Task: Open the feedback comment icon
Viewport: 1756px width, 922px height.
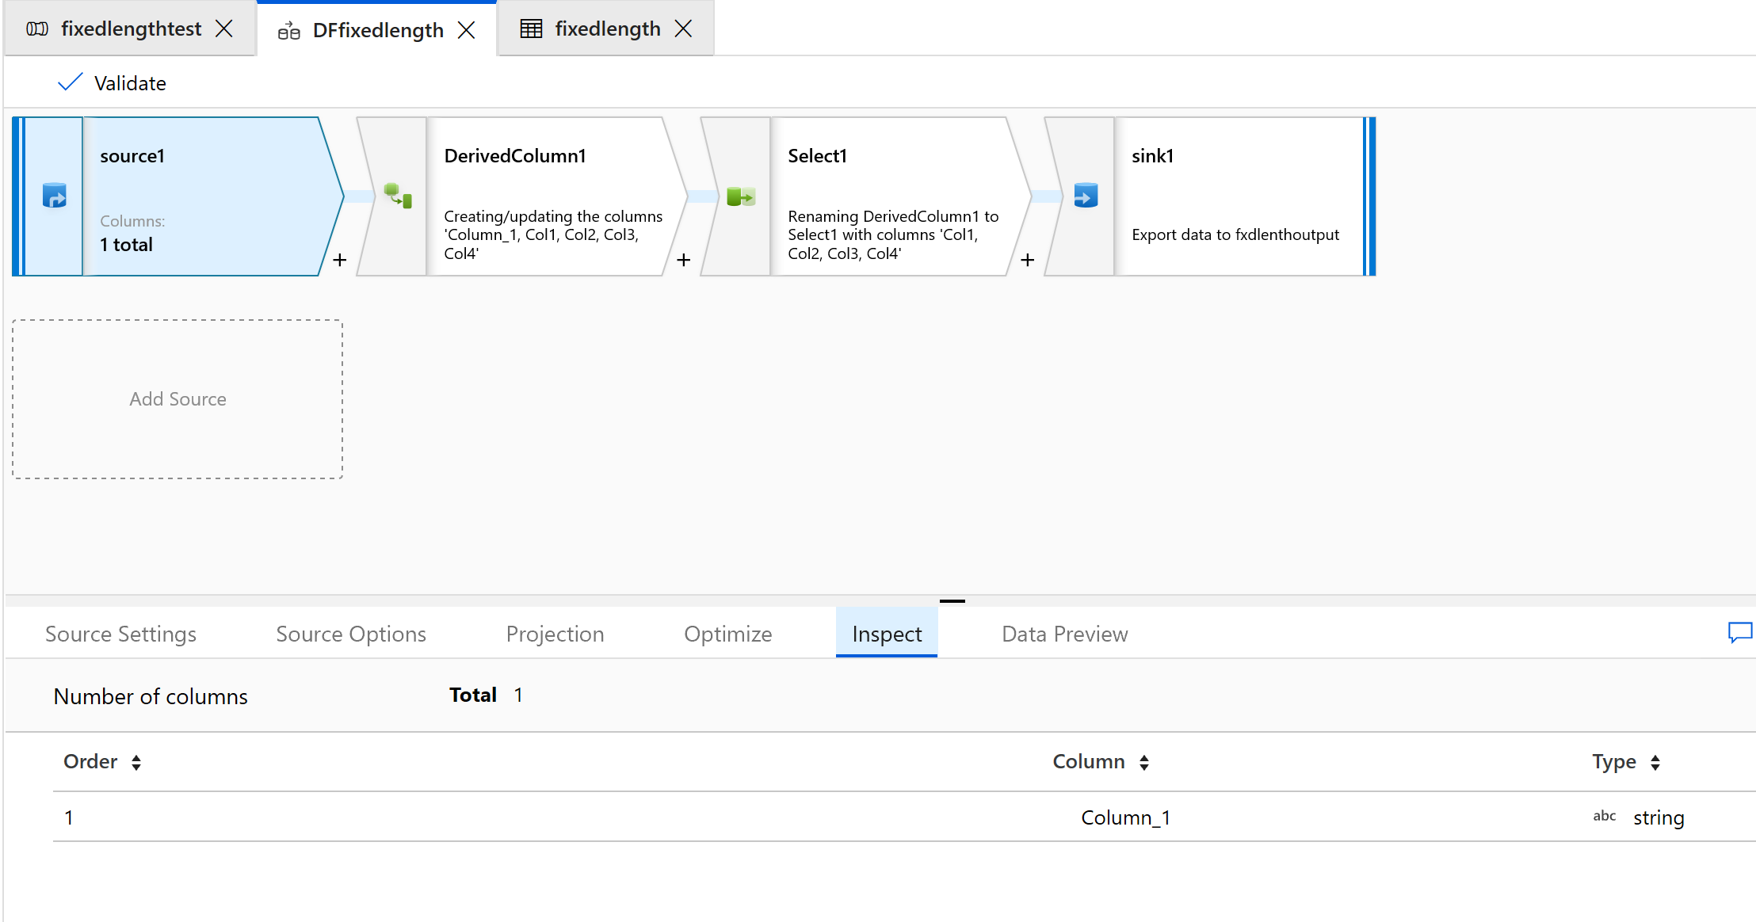Action: point(1739,633)
